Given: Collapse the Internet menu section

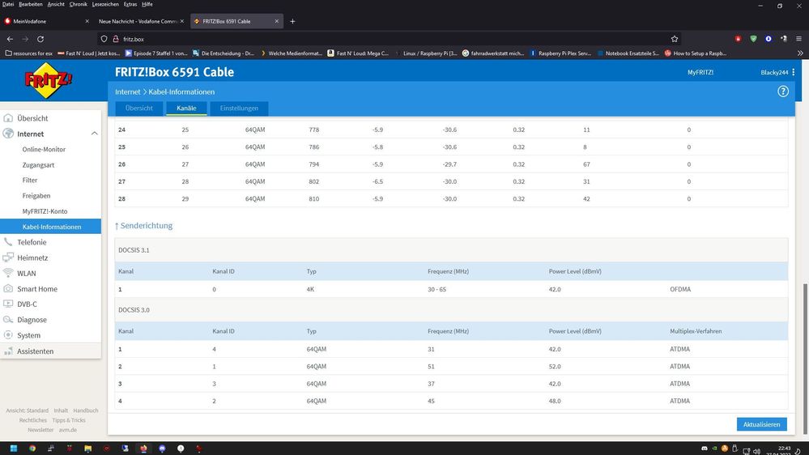Looking at the screenshot, I should tap(95, 134).
